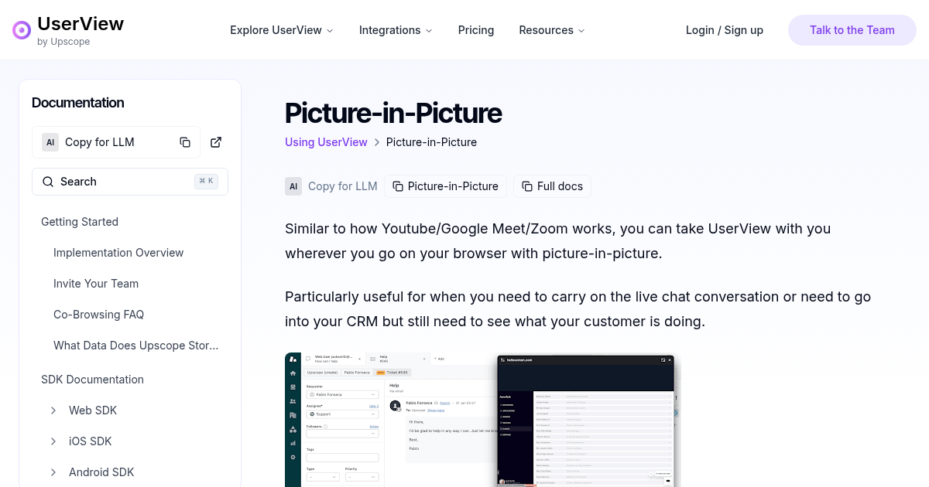This screenshot has width=929, height=487.
Task: Open SDK Documentation section
Action: pos(92,380)
